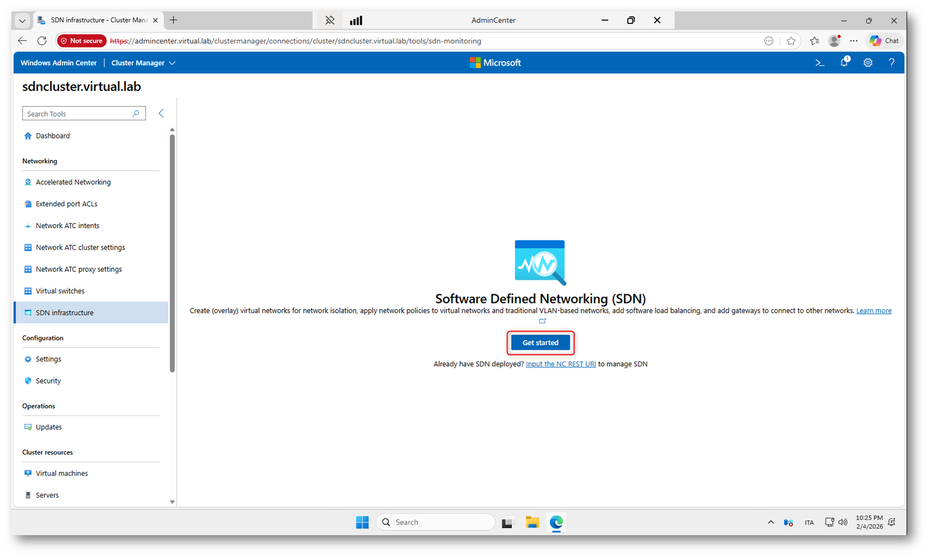Click the SDN infrastructure sidebar icon

(x=28, y=313)
